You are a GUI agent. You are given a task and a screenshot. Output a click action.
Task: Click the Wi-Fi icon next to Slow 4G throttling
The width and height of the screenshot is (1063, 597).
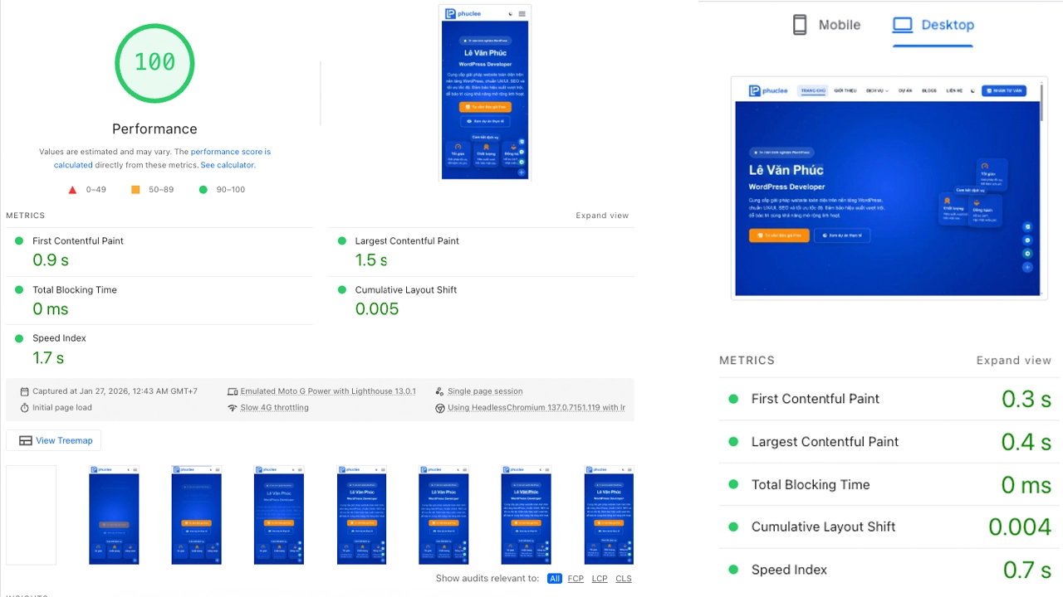point(233,407)
